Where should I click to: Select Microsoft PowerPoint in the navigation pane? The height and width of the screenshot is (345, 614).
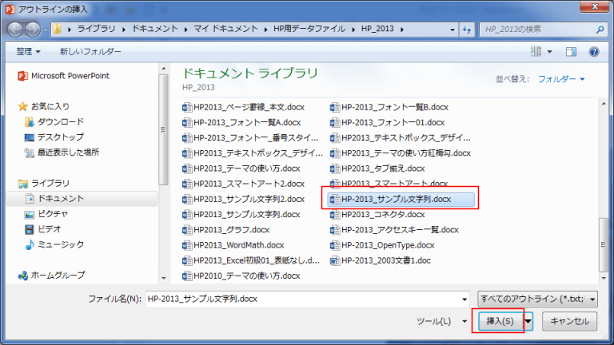(64, 76)
